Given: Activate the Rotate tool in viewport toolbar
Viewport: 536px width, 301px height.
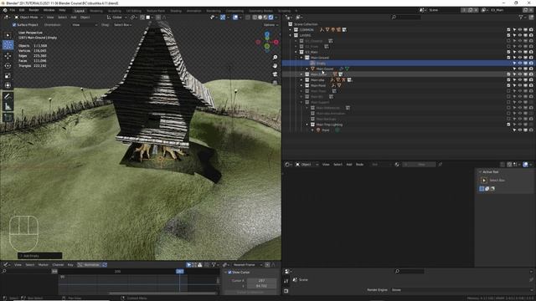Looking at the screenshot, I should coord(8,65).
